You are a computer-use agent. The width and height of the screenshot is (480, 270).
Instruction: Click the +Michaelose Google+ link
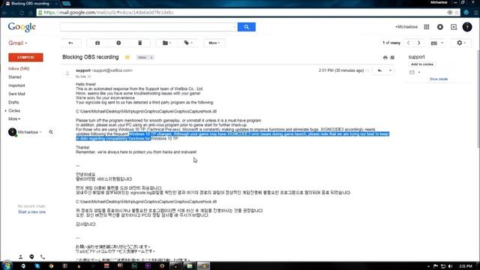click(x=406, y=27)
